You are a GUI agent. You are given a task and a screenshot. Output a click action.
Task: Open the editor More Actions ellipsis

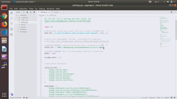pyautogui.click(x=175, y=12)
